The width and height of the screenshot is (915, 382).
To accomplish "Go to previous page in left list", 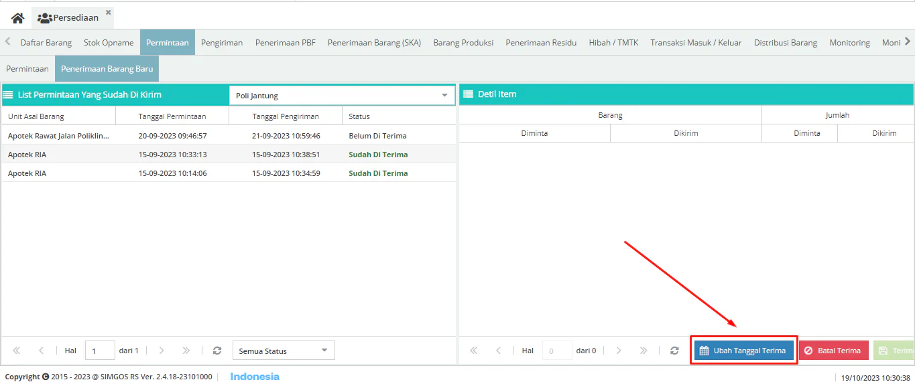I will click(x=41, y=351).
